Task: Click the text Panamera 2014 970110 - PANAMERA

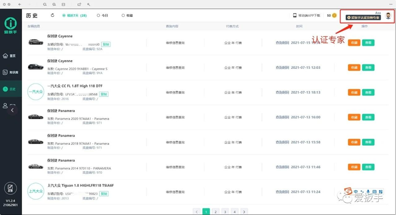Action: point(83,168)
